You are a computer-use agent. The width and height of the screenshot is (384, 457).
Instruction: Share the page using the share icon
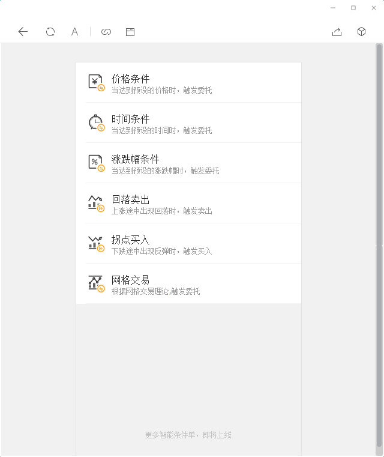[x=337, y=31]
